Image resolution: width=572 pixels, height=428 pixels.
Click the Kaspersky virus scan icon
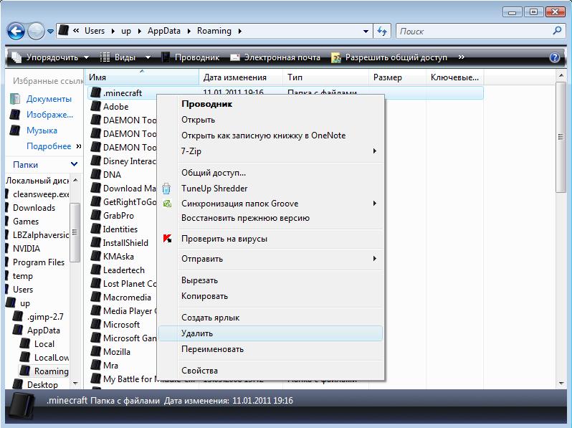(167, 239)
